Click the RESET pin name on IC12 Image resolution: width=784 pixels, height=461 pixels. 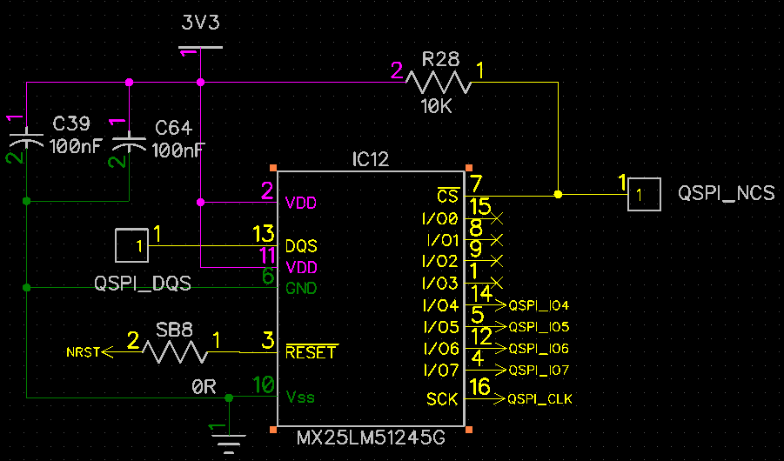coord(312,352)
